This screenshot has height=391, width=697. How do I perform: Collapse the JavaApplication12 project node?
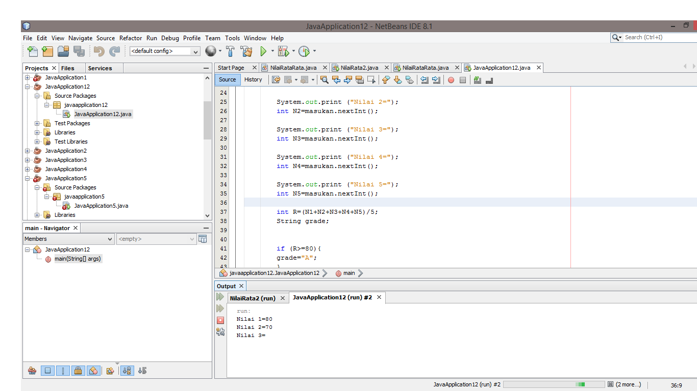[28, 87]
